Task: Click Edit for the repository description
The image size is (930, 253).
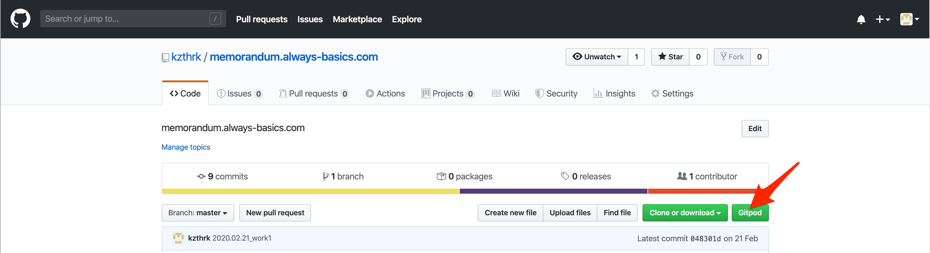Action: tap(755, 128)
